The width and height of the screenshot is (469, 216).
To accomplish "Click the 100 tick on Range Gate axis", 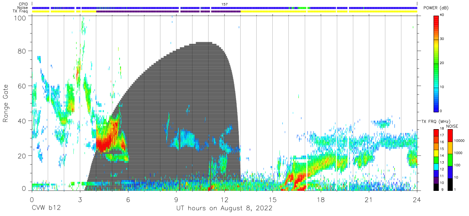I will click(x=20, y=18).
